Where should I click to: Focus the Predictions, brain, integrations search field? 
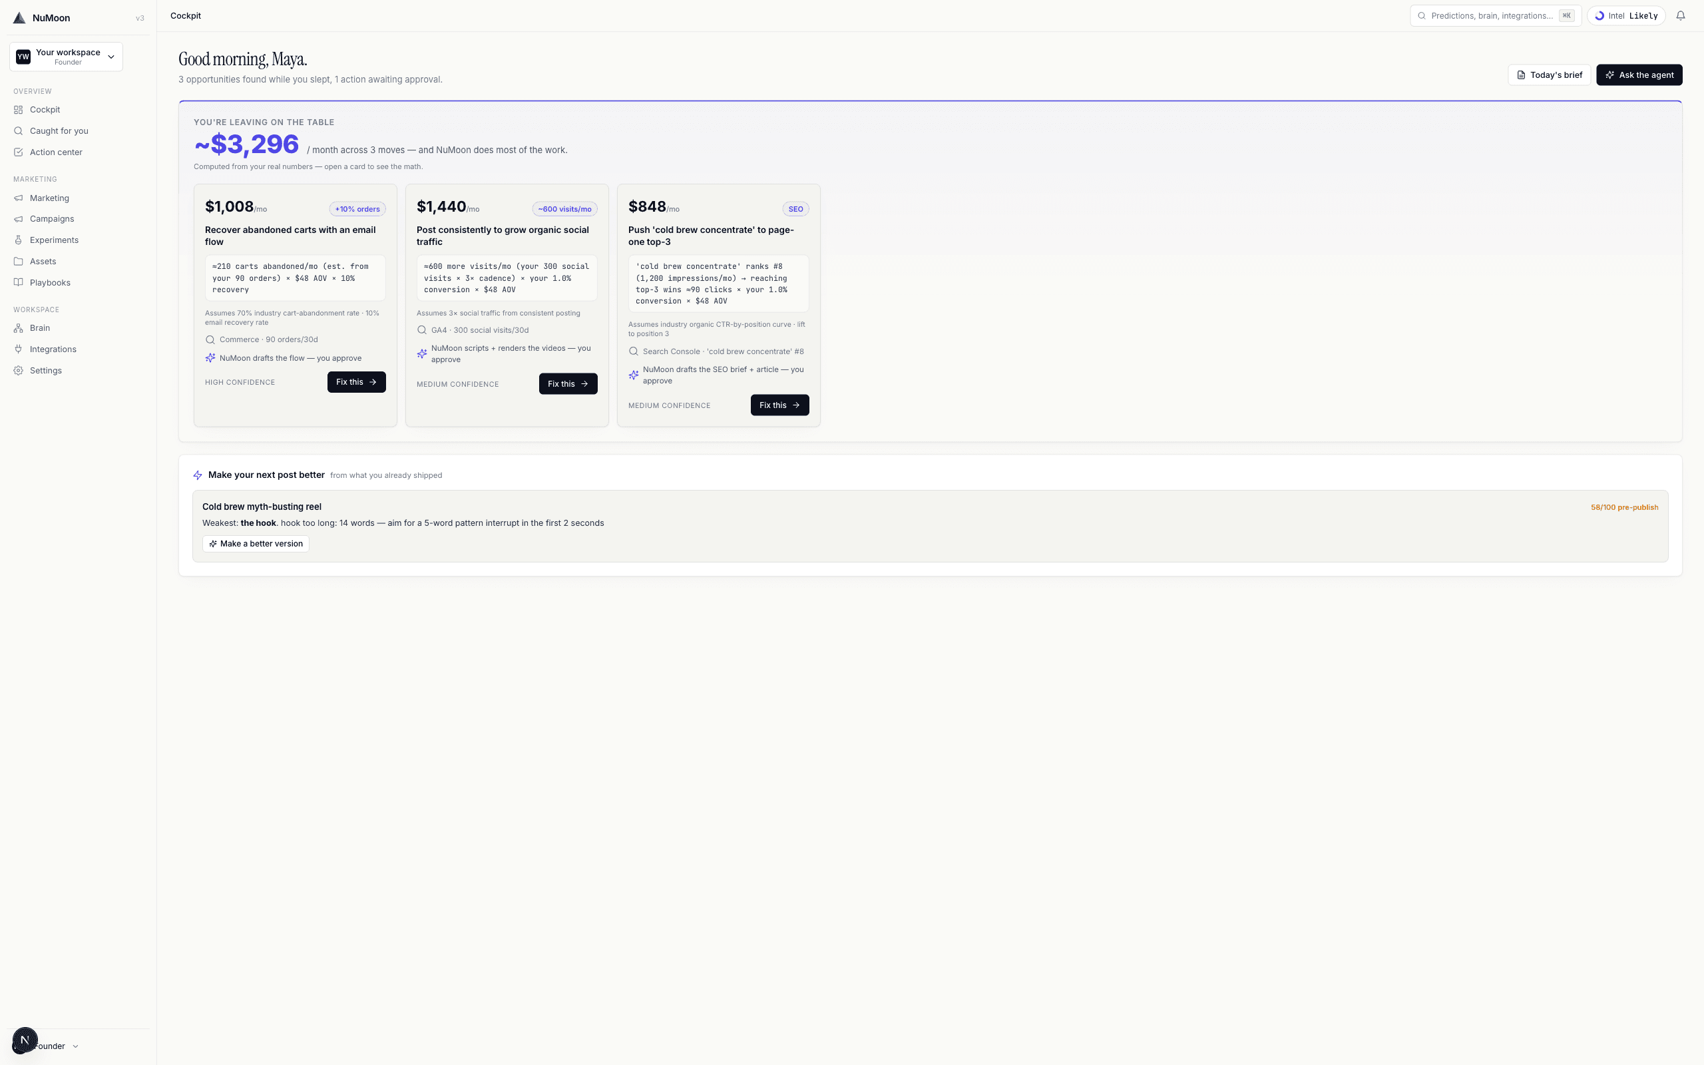pos(1496,15)
